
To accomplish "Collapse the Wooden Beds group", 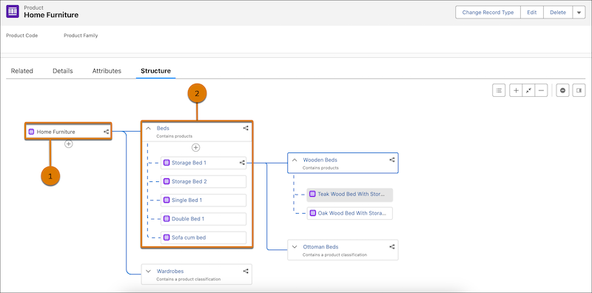I will coord(295,160).
